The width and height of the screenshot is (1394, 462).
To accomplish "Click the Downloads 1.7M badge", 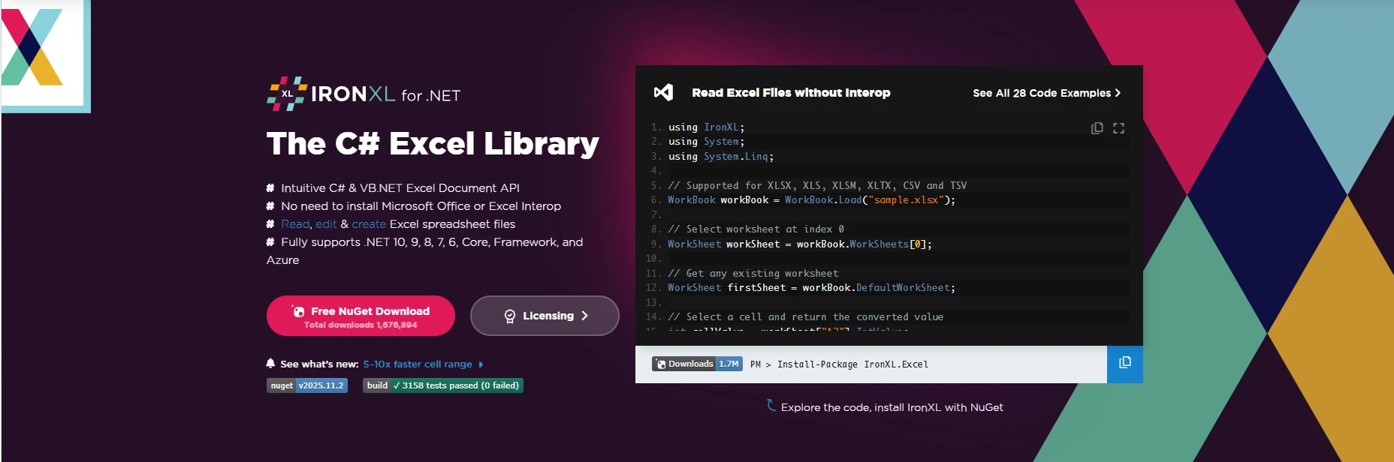I will [697, 364].
